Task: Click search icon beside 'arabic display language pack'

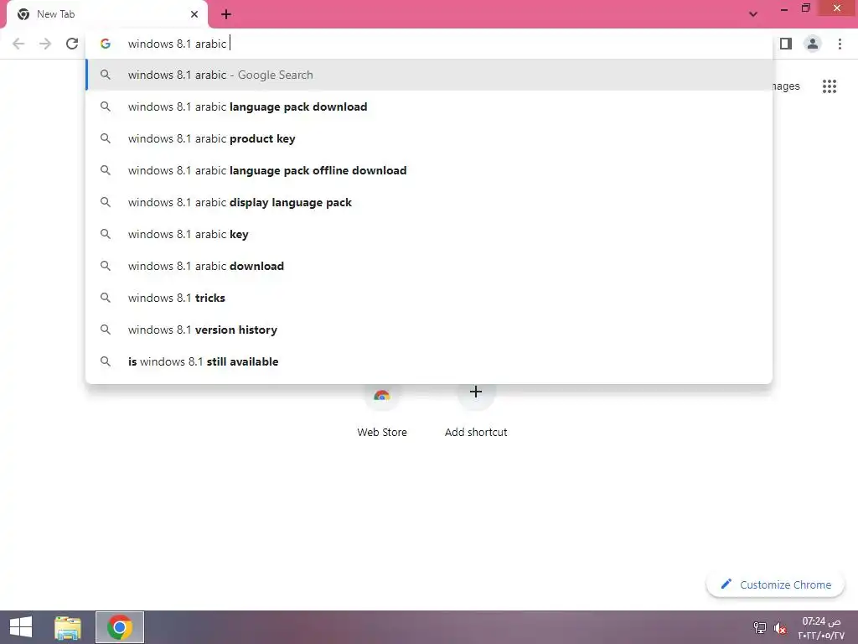Action: point(105,202)
